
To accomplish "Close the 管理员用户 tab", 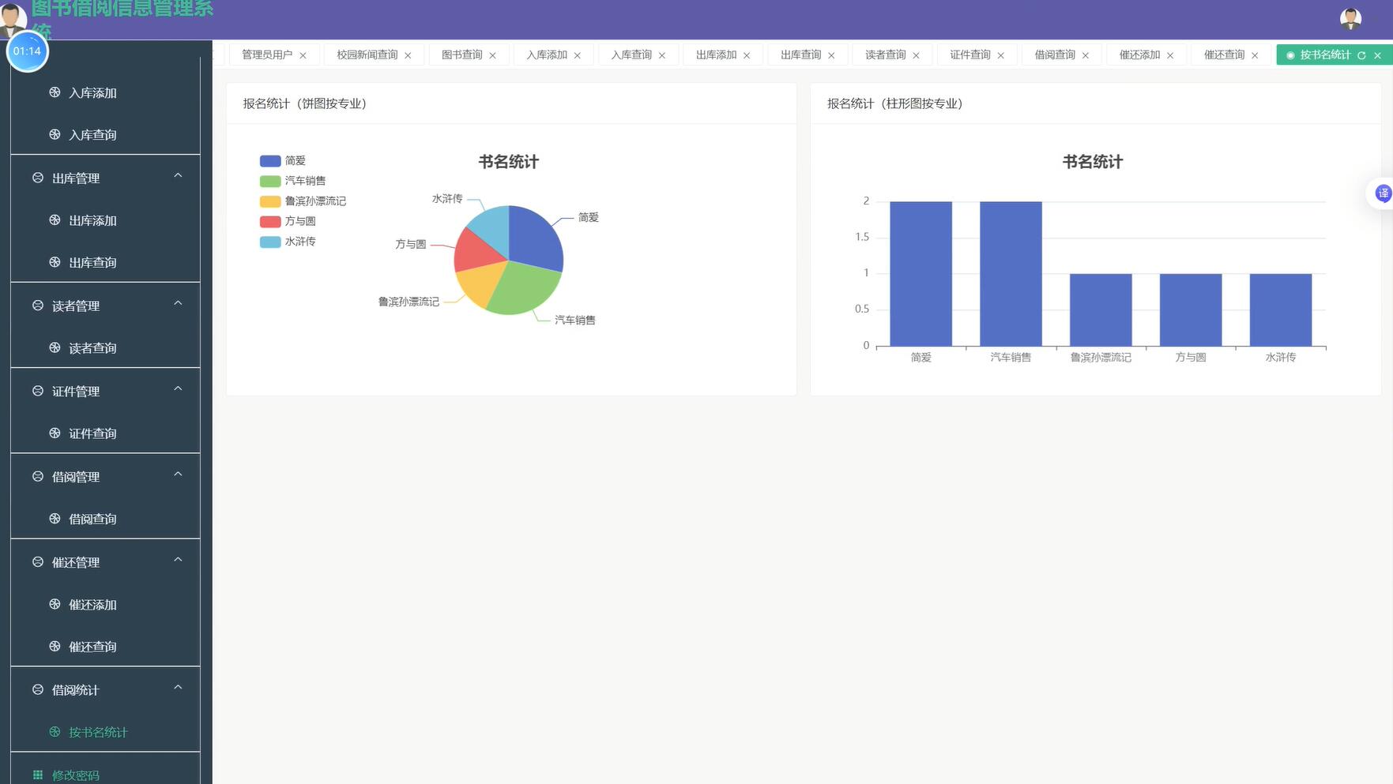I will (x=303, y=55).
